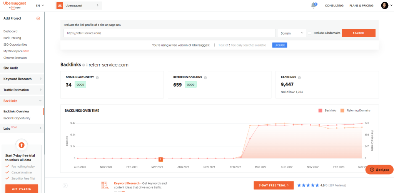Enable Exclude subdomains checkbox

[x=309, y=33]
